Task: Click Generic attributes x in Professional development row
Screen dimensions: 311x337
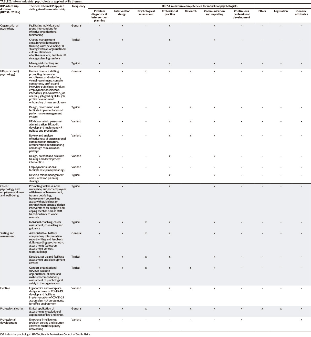Action: coord(301,320)
